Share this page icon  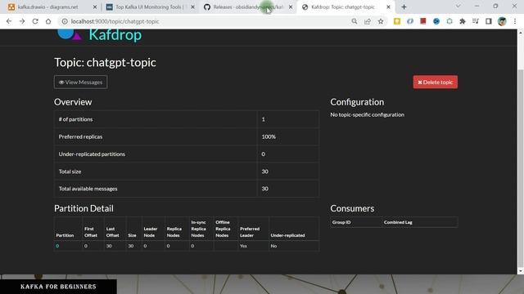(x=368, y=21)
